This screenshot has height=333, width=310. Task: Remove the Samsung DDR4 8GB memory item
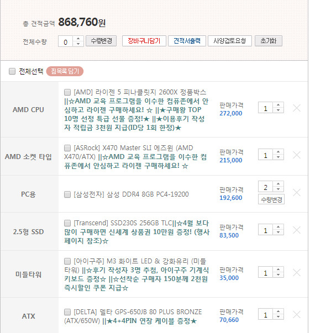tap(296, 192)
